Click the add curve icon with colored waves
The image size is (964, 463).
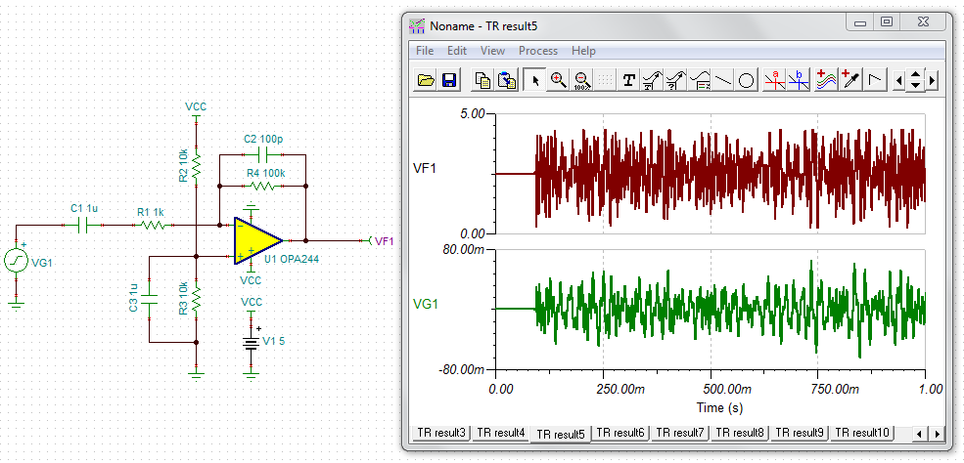click(x=827, y=80)
